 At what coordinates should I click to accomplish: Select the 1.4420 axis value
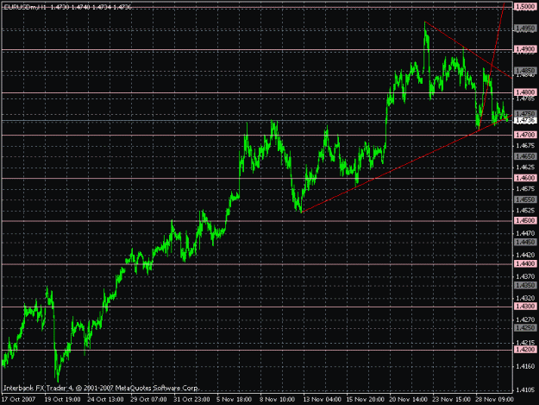click(x=525, y=255)
